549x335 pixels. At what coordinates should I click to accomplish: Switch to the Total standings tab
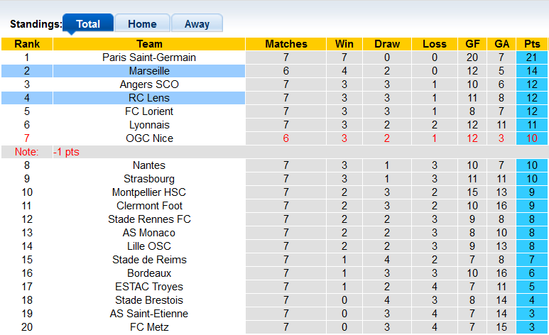pos(88,23)
